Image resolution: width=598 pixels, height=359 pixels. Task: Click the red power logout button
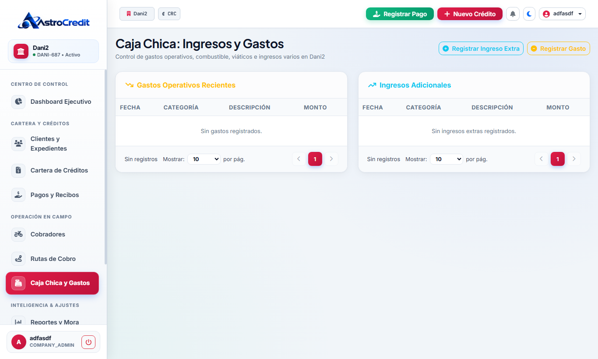tap(88, 342)
